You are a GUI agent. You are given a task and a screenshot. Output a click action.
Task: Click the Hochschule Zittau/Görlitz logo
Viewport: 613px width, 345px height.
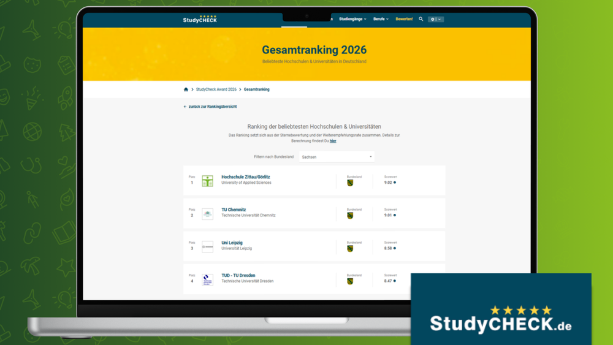pyautogui.click(x=208, y=181)
